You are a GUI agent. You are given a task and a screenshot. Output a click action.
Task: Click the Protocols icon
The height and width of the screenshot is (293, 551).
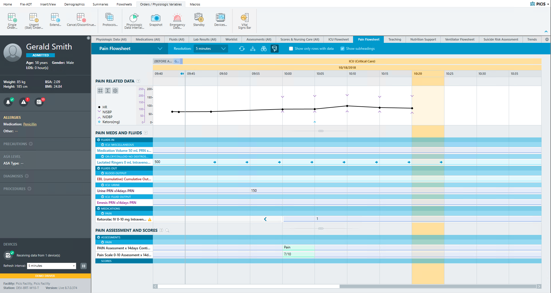[x=110, y=18]
